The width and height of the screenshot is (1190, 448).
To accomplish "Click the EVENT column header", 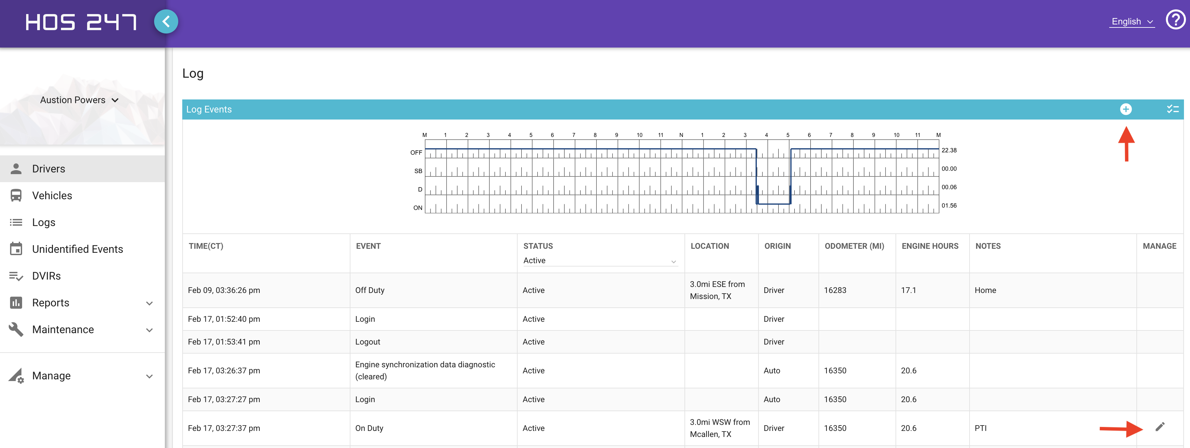I will (368, 246).
